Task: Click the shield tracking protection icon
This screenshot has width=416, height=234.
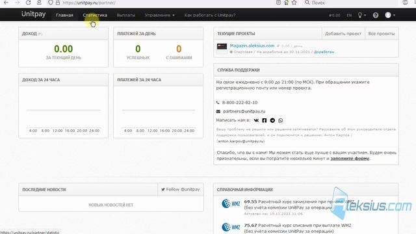Action: click(51, 3)
